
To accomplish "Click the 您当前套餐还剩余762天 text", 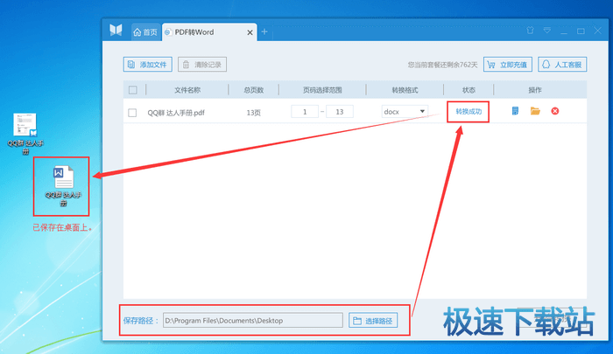I will click(x=442, y=65).
